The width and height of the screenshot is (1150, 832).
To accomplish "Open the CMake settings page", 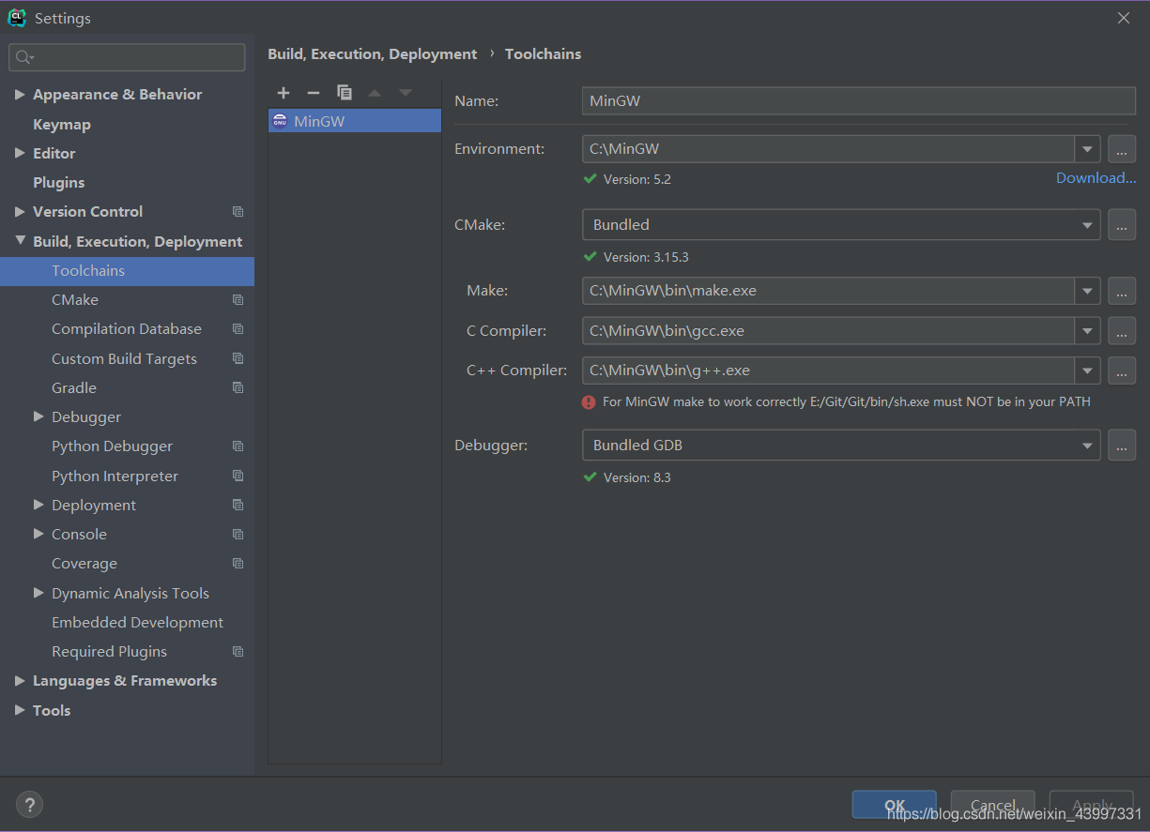I will click(75, 300).
